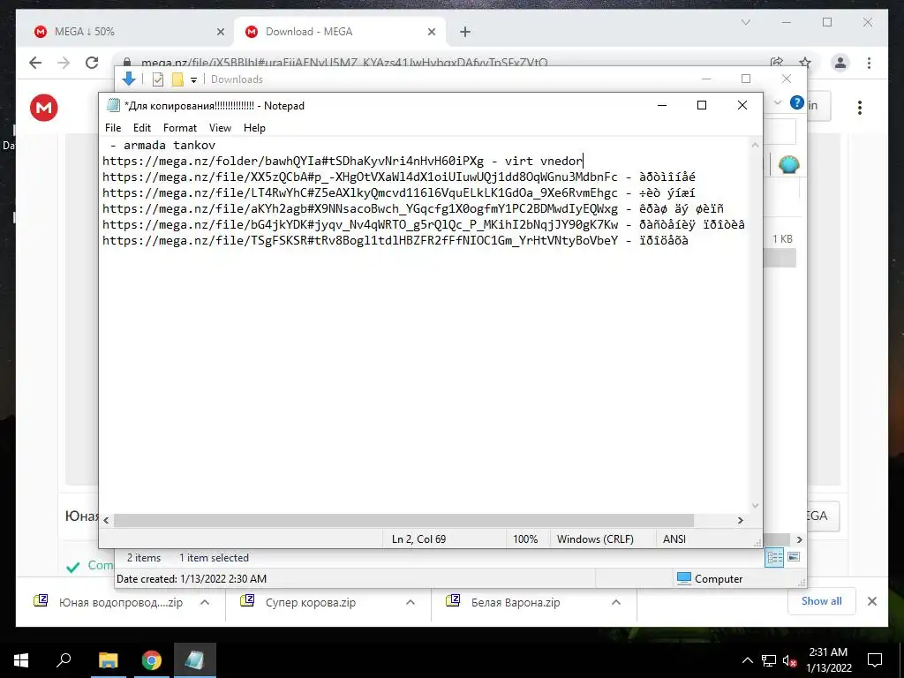Viewport: 904px width, 678px height.
Task: Open the MEGA page kebab menu
Action: pyautogui.click(x=860, y=107)
